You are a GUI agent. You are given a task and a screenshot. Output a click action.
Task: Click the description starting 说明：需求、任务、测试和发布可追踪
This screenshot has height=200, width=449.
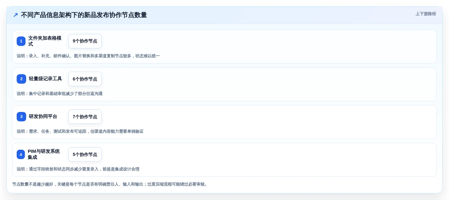[80, 131]
